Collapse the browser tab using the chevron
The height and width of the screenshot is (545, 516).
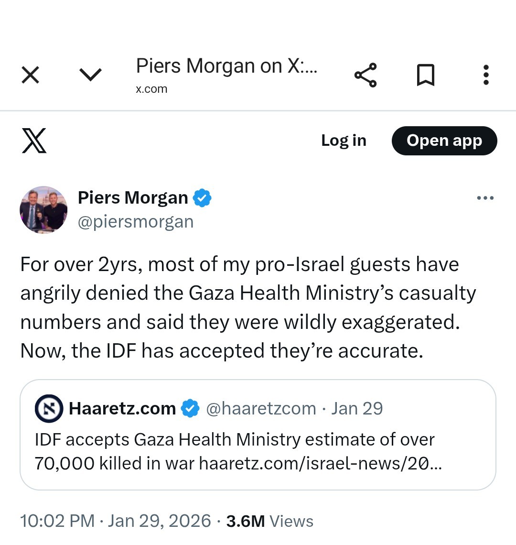[90, 75]
